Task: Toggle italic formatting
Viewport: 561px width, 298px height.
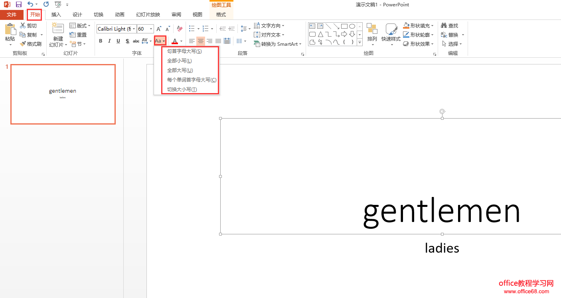Action: (x=109, y=41)
